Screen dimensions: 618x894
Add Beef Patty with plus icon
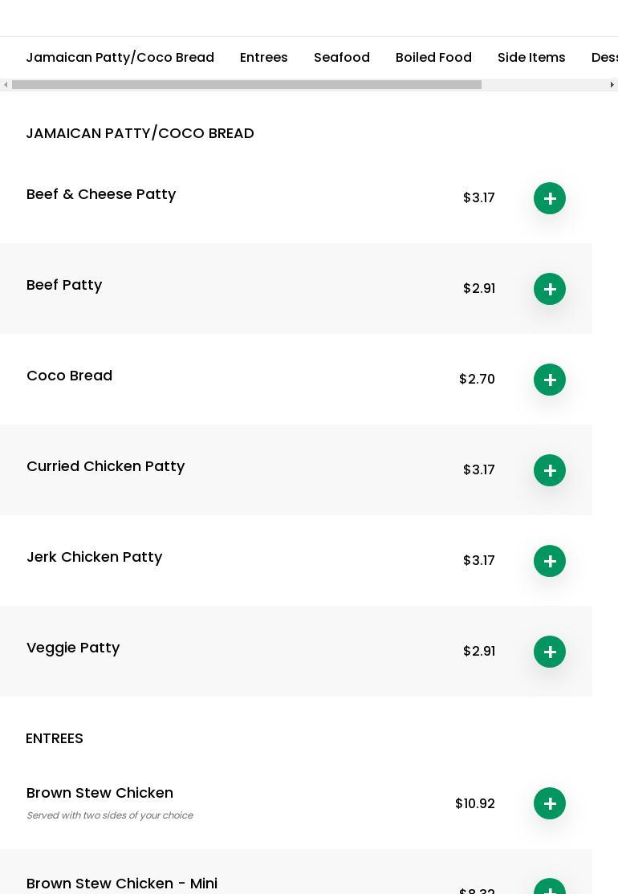tap(550, 289)
